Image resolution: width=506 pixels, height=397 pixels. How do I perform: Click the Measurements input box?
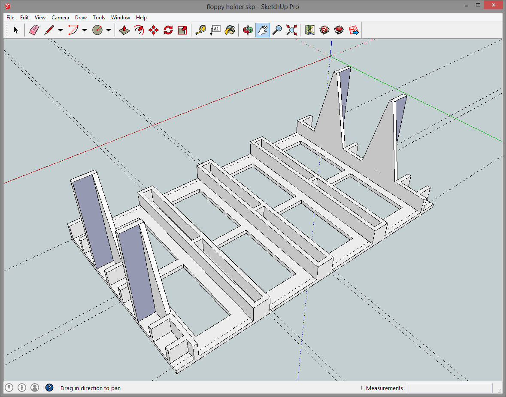[449, 388]
